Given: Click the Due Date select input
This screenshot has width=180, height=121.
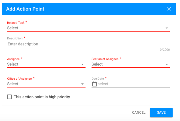Looking at the screenshot, I should (134, 84).
